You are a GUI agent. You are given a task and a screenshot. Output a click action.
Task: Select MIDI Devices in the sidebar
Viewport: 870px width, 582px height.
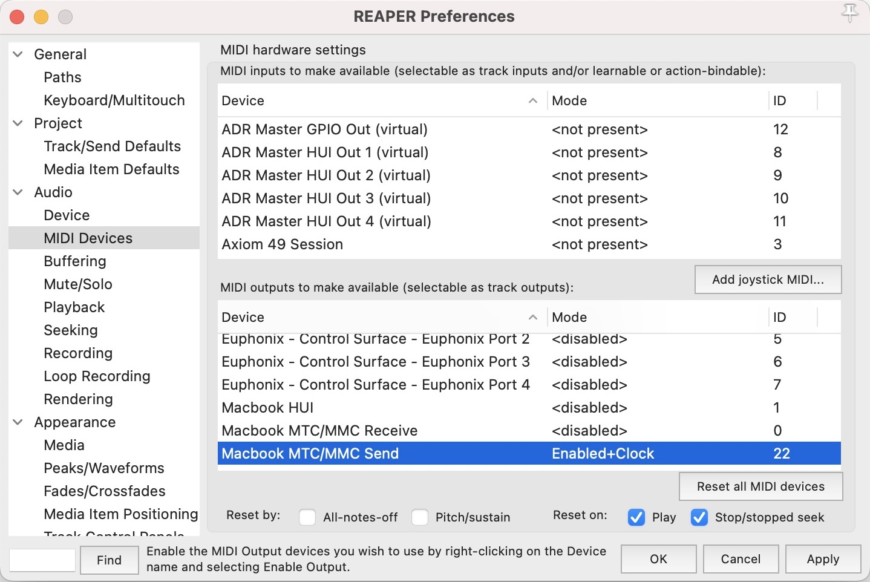click(x=104, y=238)
